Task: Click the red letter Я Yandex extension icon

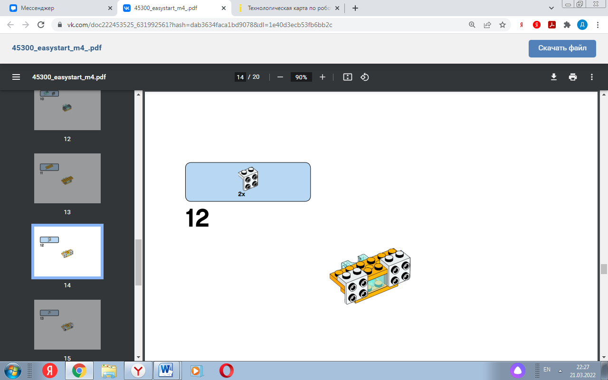Action: pos(522,25)
